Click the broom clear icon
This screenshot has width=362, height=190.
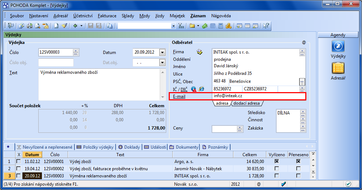click(x=64, y=26)
